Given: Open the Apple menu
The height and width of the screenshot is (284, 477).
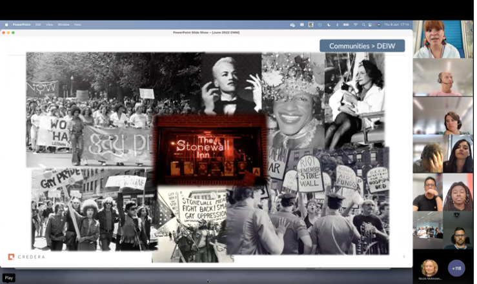Looking at the screenshot, I should coord(6,25).
